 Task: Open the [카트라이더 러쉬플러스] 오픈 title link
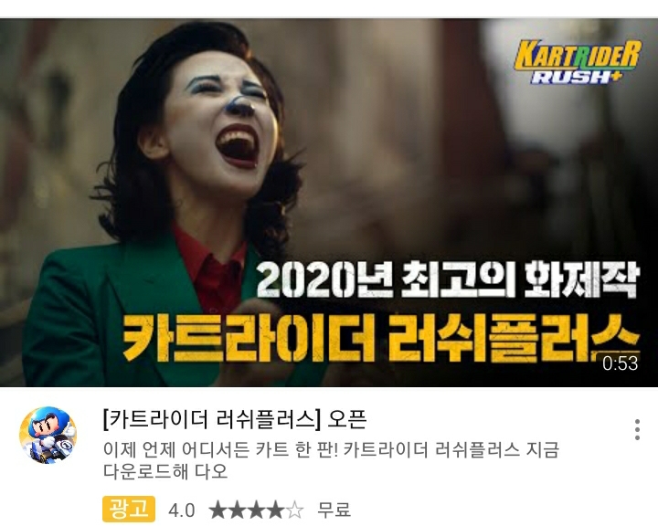point(235,418)
